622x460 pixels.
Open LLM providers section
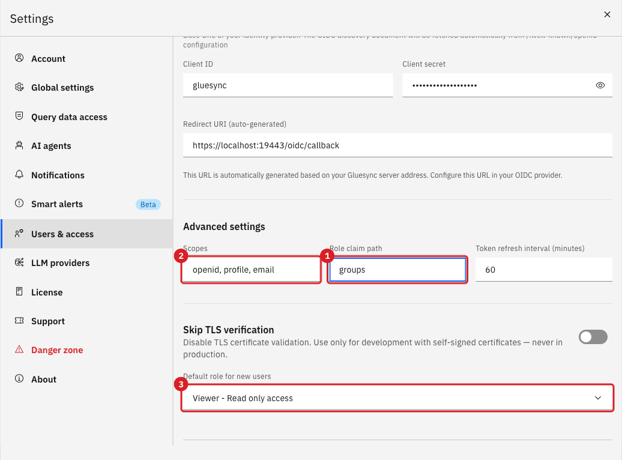pos(87,263)
